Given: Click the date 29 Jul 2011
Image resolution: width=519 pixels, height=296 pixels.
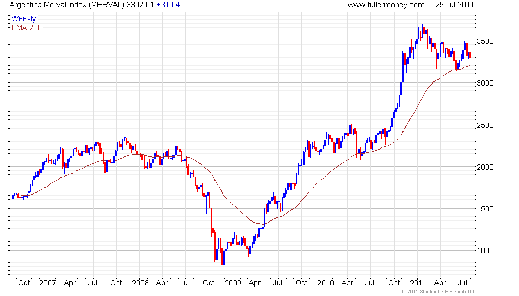Looking at the screenshot, I should tap(455, 5).
